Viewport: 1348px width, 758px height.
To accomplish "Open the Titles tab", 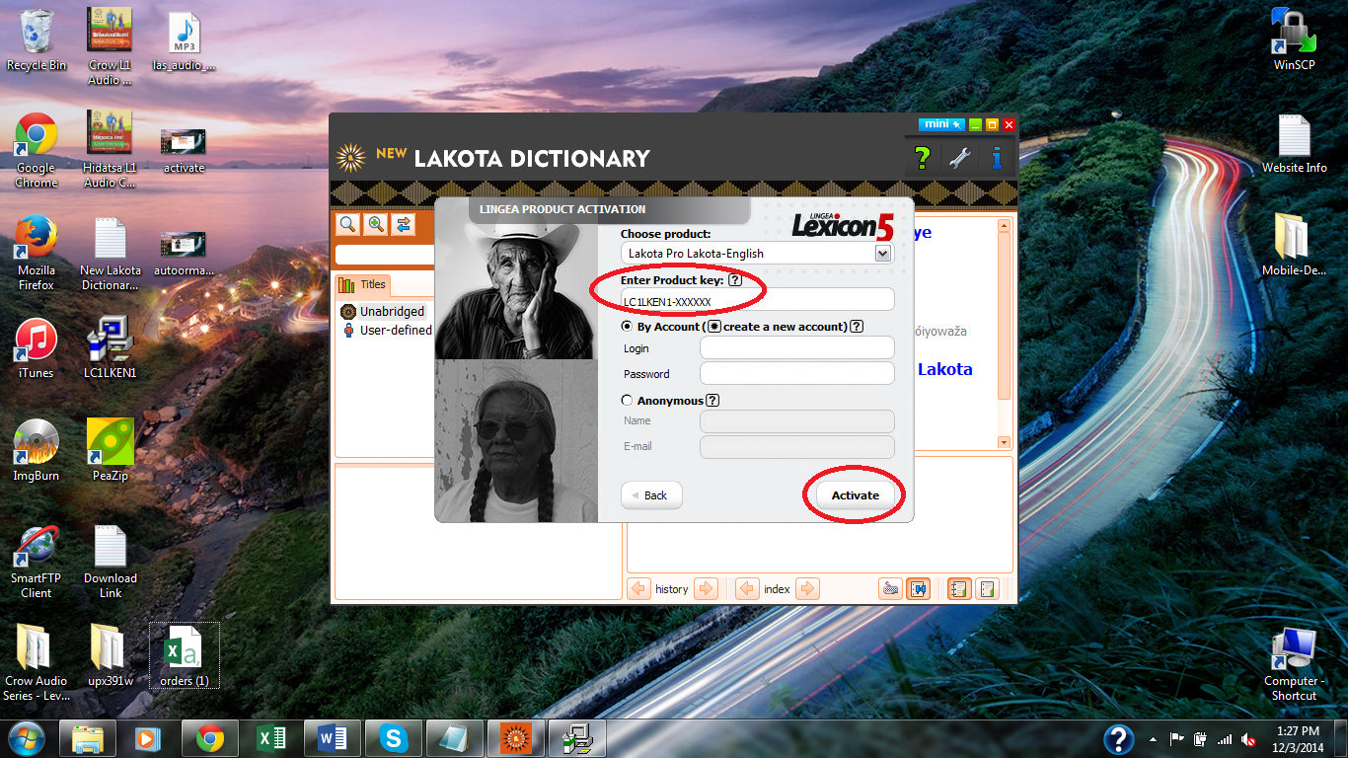I will 363,285.
